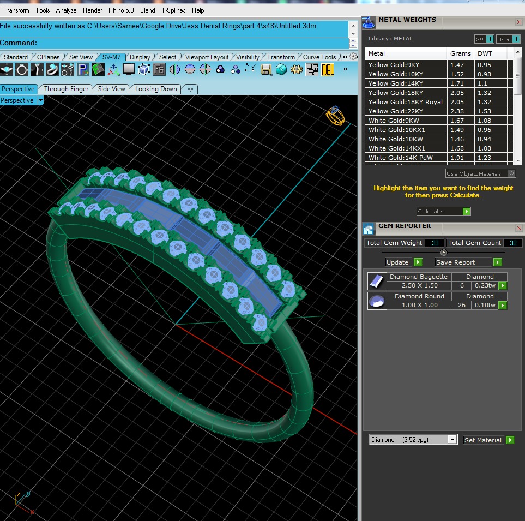Click the Gem Reporter panel icon
Image resolution: width=525 pixels, height=521 pixels.
click(x=369, y=229)
